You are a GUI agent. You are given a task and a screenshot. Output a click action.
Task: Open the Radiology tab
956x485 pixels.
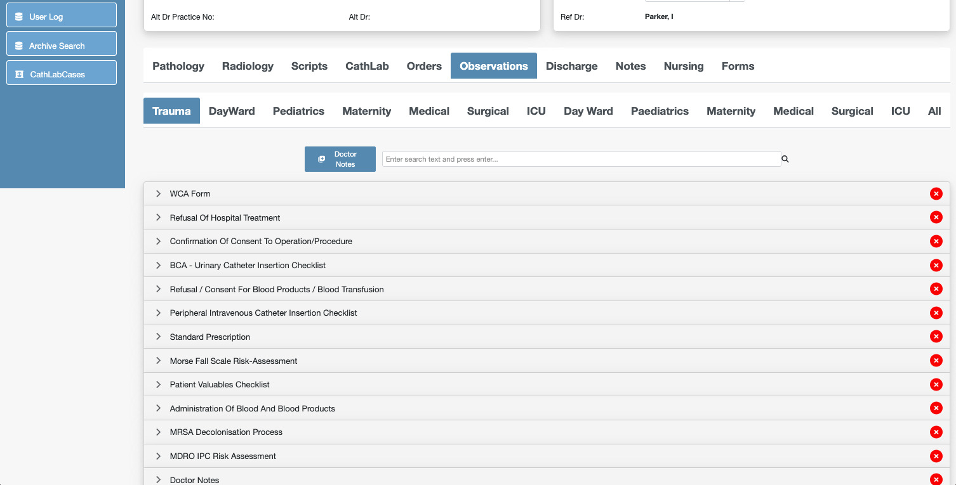click(248, 66)
